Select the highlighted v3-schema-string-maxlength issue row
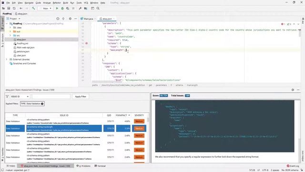This screenshot has height=172, width=305. click(x=76, y=129)
